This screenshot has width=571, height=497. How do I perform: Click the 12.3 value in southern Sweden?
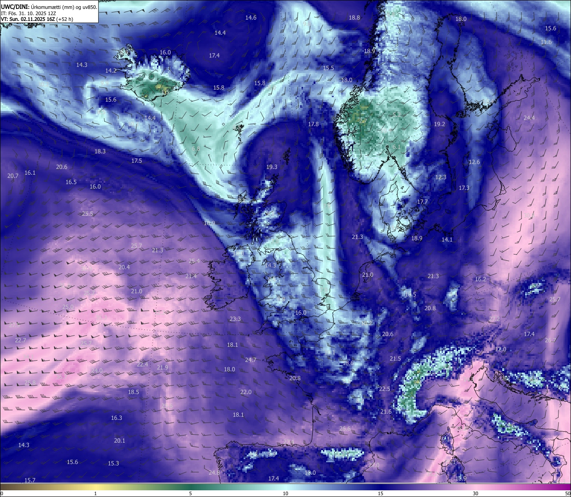440,177
